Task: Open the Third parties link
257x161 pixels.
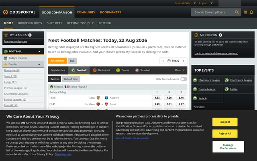Action: 63,154
